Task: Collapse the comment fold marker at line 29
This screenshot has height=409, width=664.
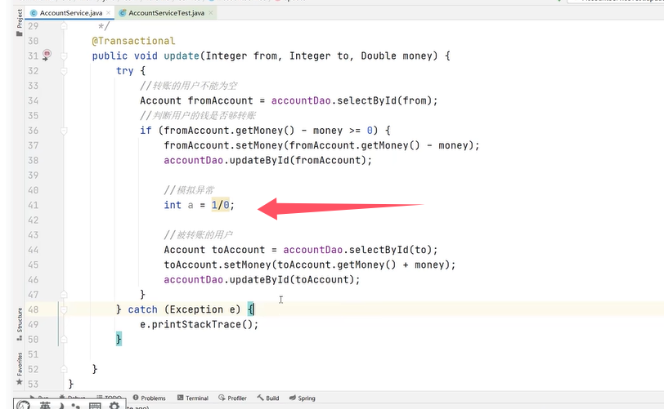Action: [x=64, y=26]
